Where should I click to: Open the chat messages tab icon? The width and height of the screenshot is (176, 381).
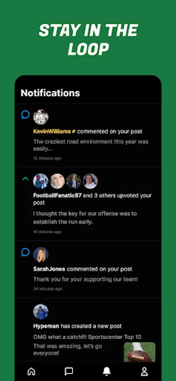click(x=69, y=371)
